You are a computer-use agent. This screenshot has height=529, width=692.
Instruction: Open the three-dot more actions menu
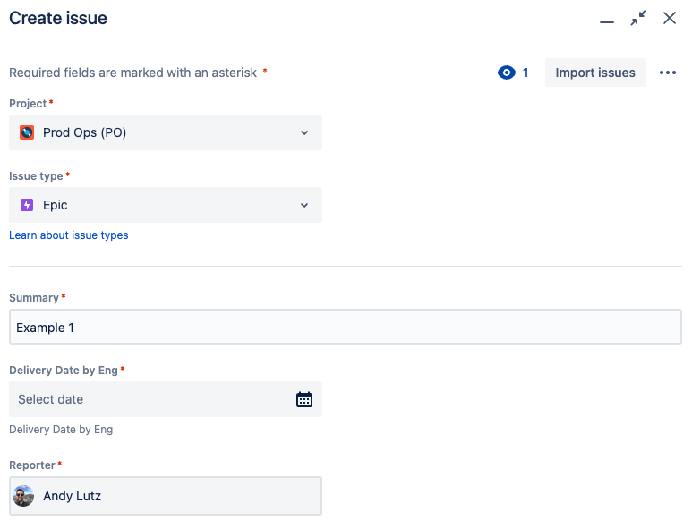(668, 73)
